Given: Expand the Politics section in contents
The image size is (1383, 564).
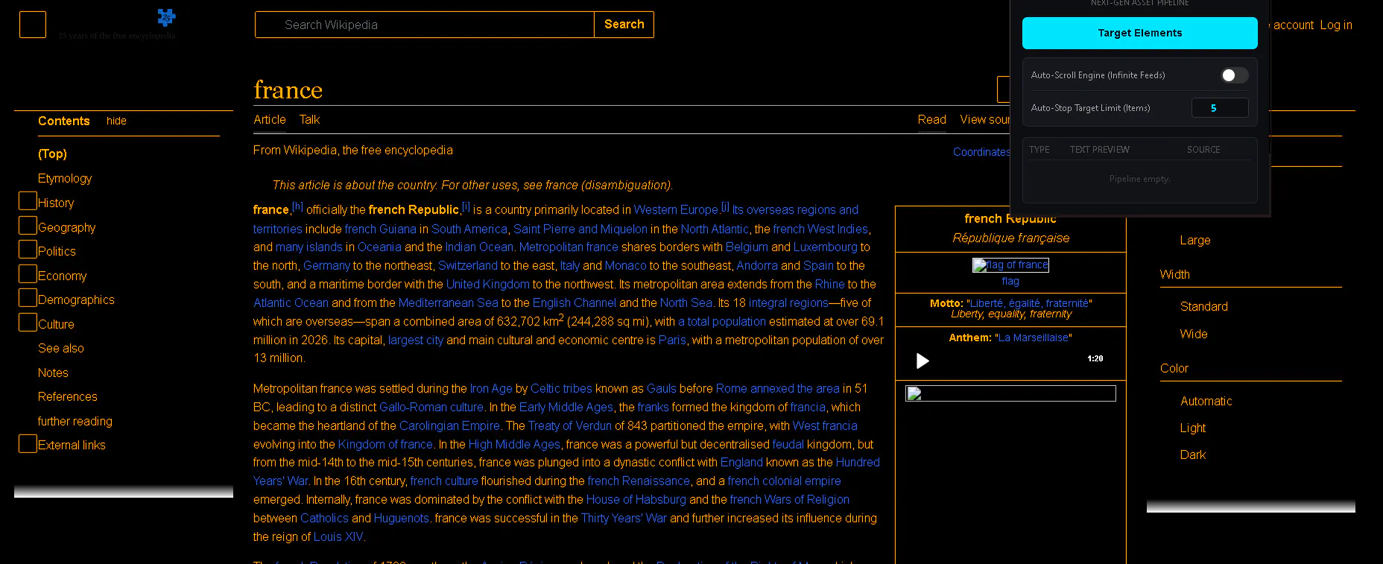Looking at the screenshot, I should click(28, 250).
